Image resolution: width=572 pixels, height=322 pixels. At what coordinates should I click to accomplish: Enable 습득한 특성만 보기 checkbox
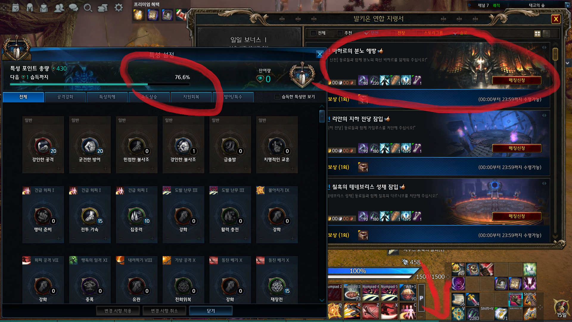pos(277,97)
